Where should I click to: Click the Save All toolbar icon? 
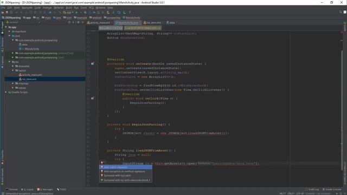point(7,12)
